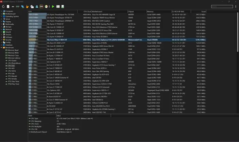Click the Refresh toolbar icon
The height and width of the screenshot is (142, 239).
point(3,6)
